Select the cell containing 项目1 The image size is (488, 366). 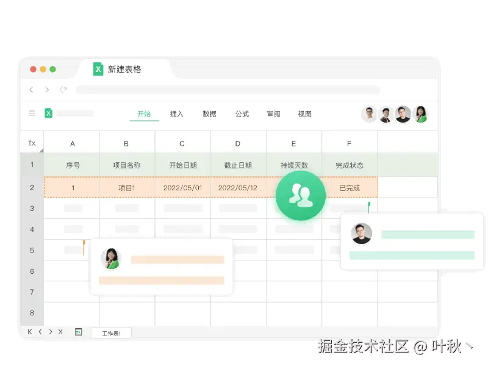126,187
